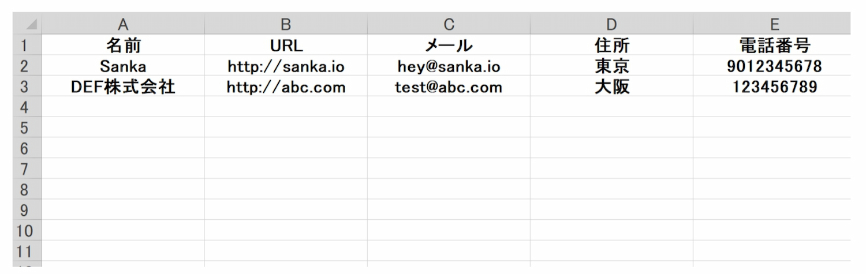The height and width of the screenshot is (274, 866).
Task: Select row 11 header
Action: 24,251
